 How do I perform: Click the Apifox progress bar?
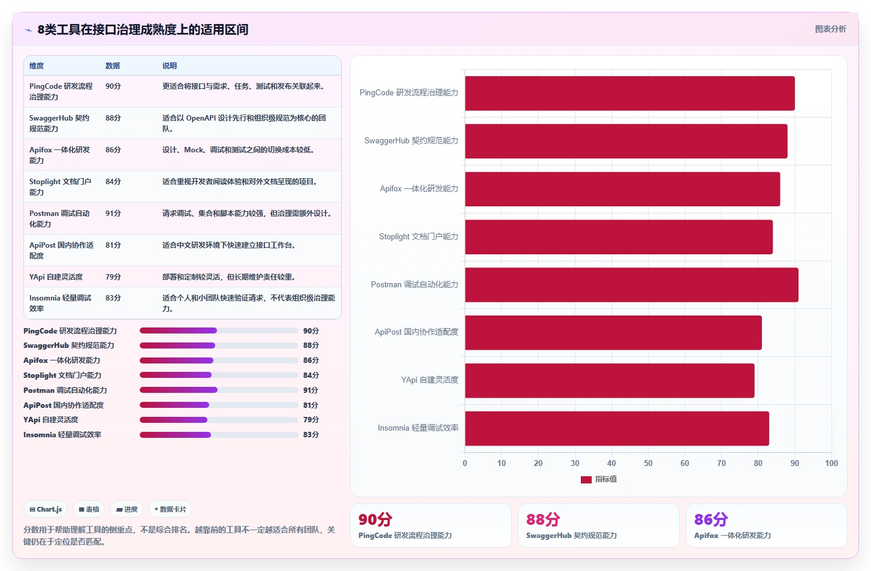(x=219, y=360)
